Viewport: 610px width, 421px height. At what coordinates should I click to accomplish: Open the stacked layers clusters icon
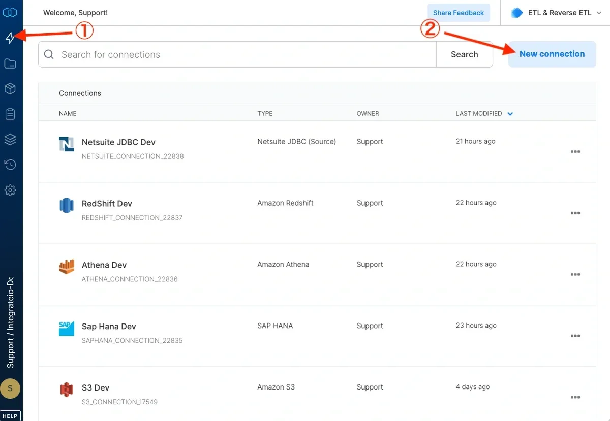[x=10, y=139]
